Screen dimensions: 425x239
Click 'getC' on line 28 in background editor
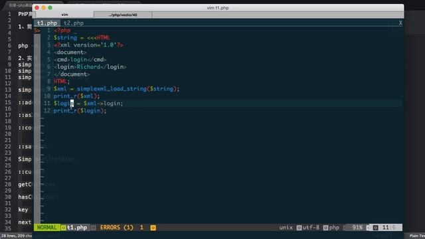point(25,185)
